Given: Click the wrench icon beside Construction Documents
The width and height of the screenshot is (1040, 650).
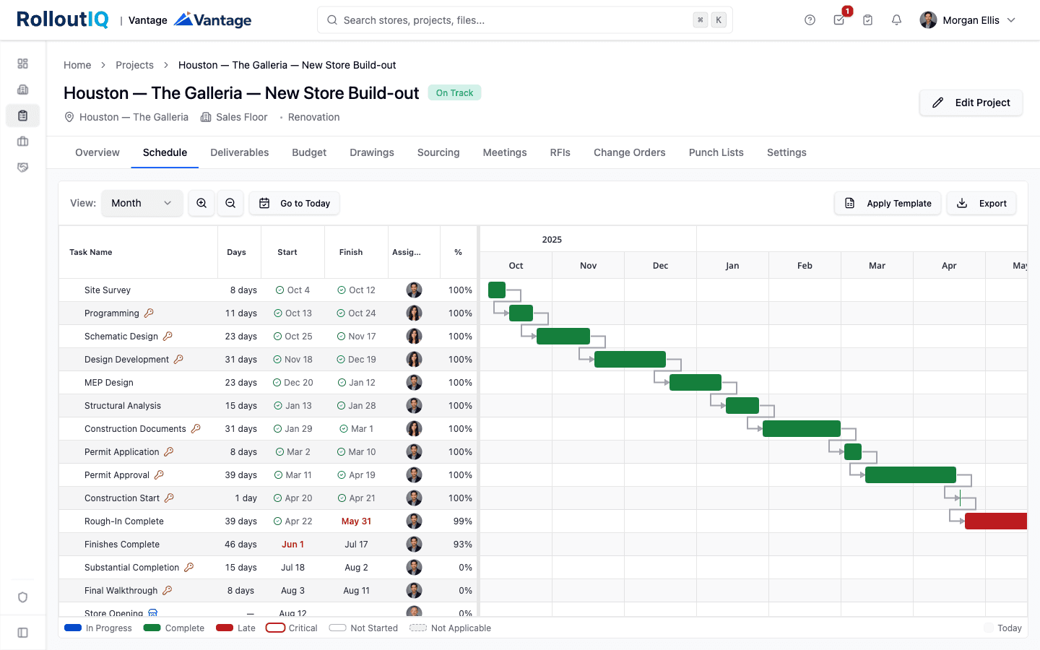Looking at the screenshot, I should pyautogui.click(x=196, y=429).
